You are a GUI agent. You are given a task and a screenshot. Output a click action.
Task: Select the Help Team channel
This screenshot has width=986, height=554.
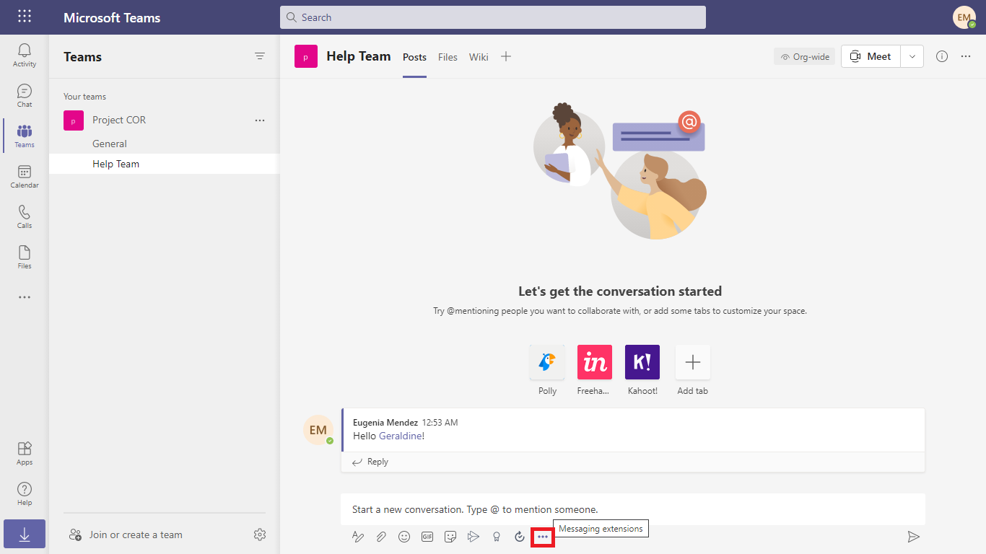click(x=164, y=164)
